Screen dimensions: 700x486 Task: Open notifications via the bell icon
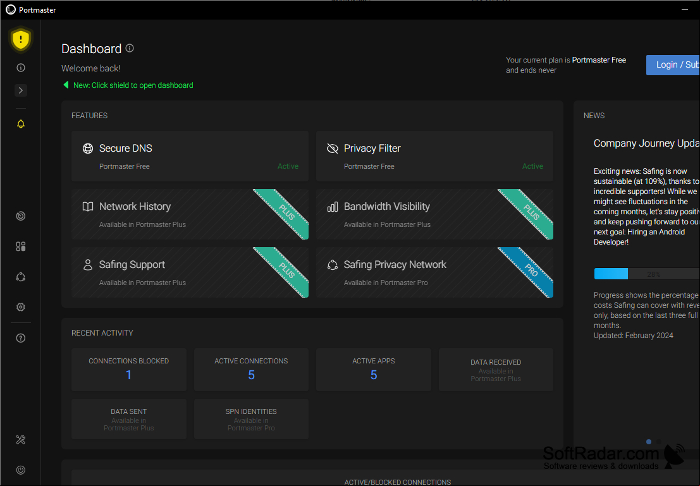[20, 124]
